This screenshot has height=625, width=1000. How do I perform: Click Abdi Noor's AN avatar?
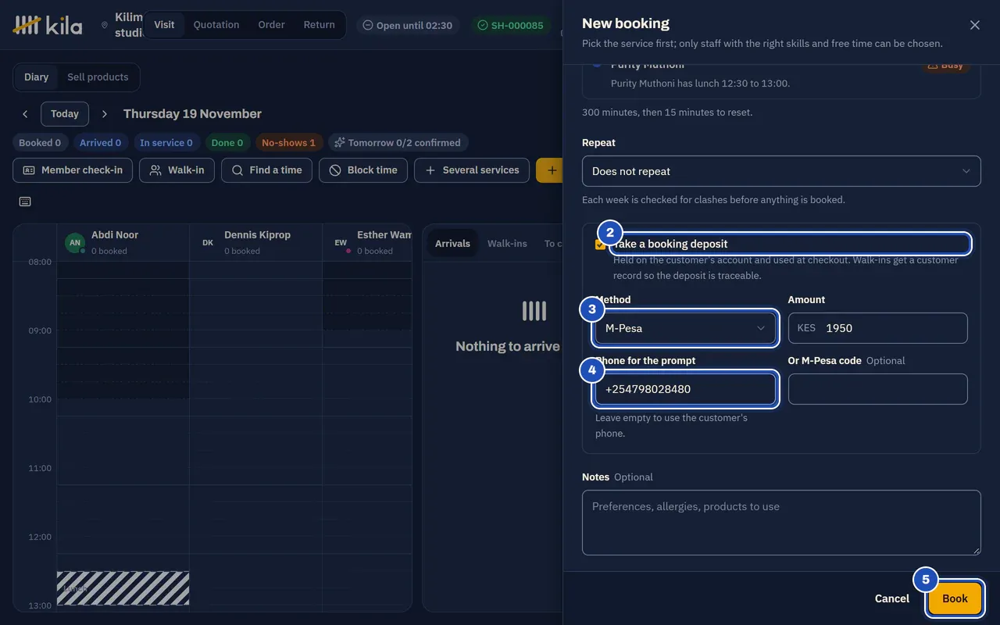click(75, 243)
